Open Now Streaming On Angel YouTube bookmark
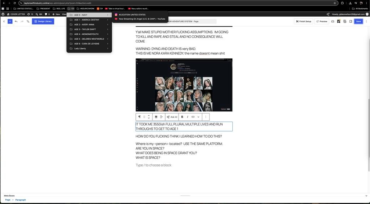Image resolution: width=370 pixels, height=204 pixels. point(140,19)
